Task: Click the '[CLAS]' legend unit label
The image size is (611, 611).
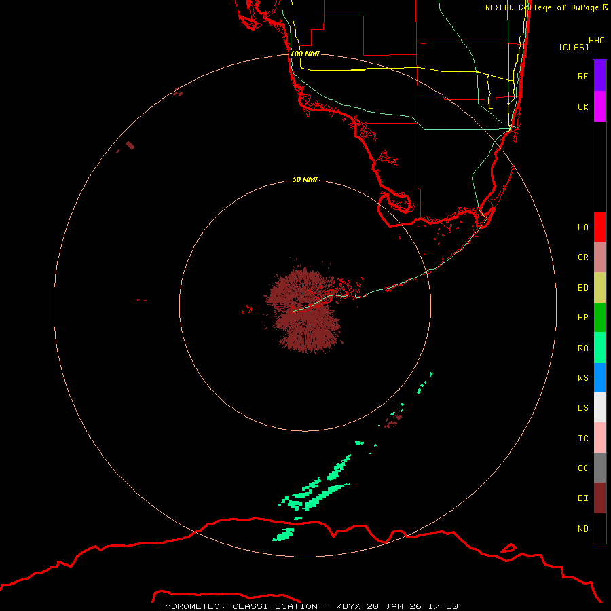Action: click(574, 47)
